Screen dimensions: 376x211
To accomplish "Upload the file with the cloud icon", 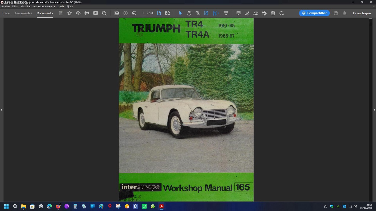I will [78, 13].
